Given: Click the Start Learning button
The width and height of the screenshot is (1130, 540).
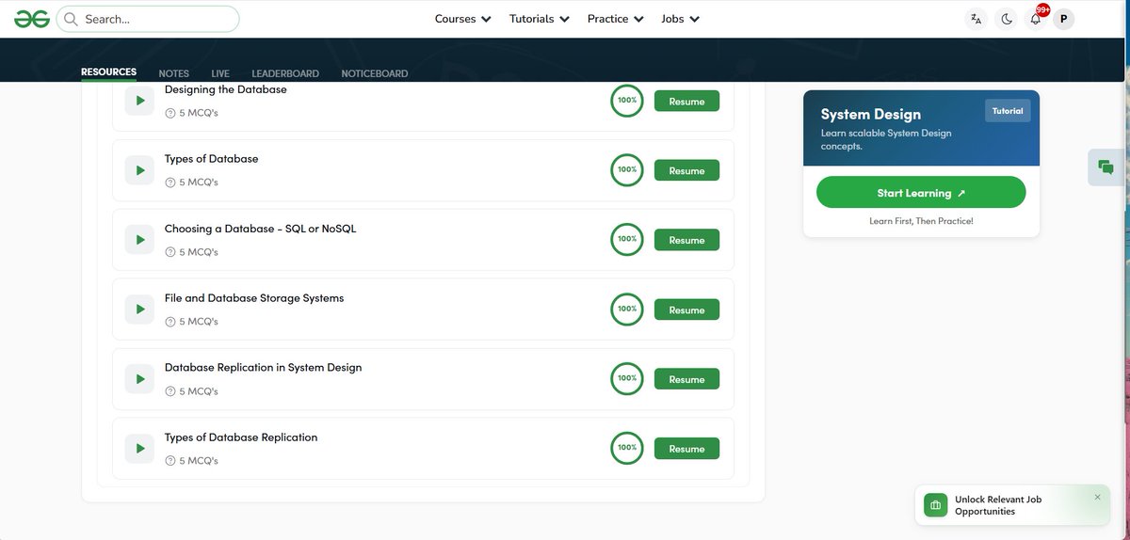Looking at the screenshot, I should coord(921,193).
